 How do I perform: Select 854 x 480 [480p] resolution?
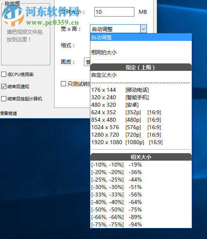pyautogui.click(x=141, y=120)
